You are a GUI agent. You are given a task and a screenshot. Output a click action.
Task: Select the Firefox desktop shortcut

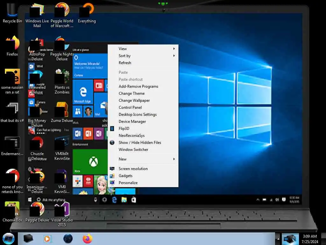[x=12, y=46]
